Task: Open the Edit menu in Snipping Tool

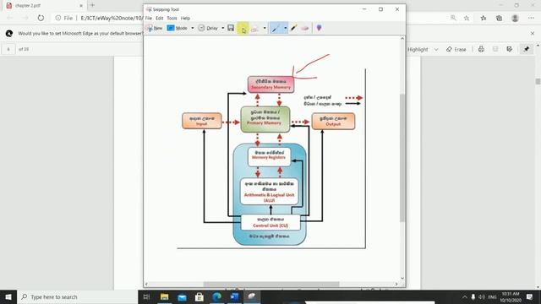Action: click(160, 19)
